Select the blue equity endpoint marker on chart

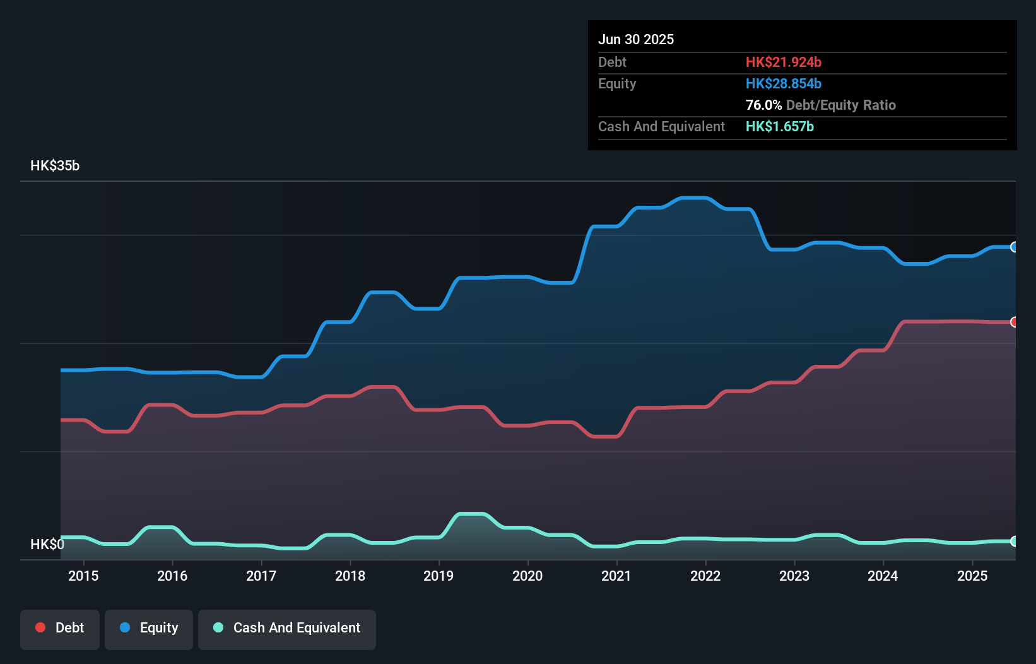1014,247
